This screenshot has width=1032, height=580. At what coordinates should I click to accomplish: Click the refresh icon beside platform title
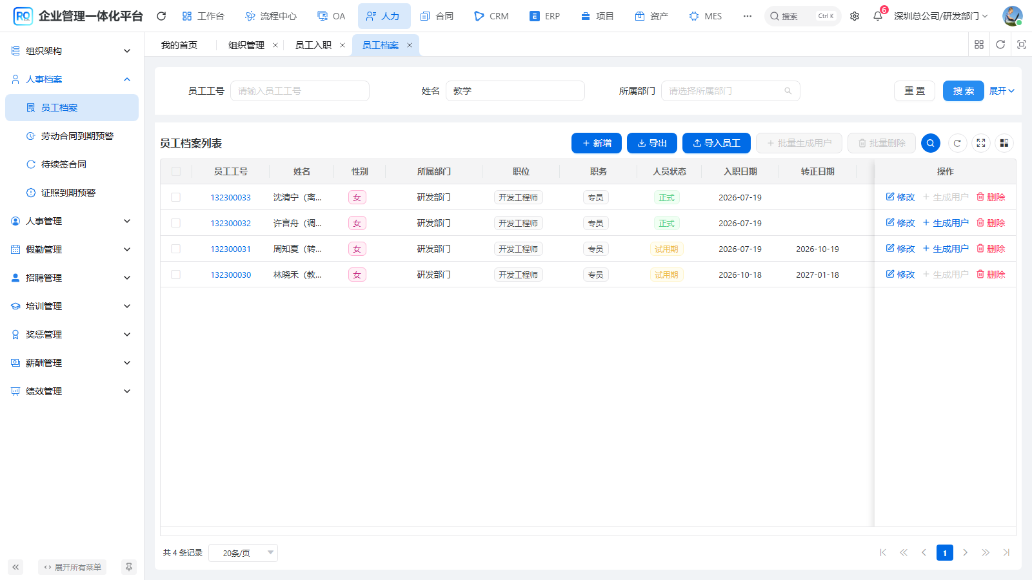(x=161, y=16)
